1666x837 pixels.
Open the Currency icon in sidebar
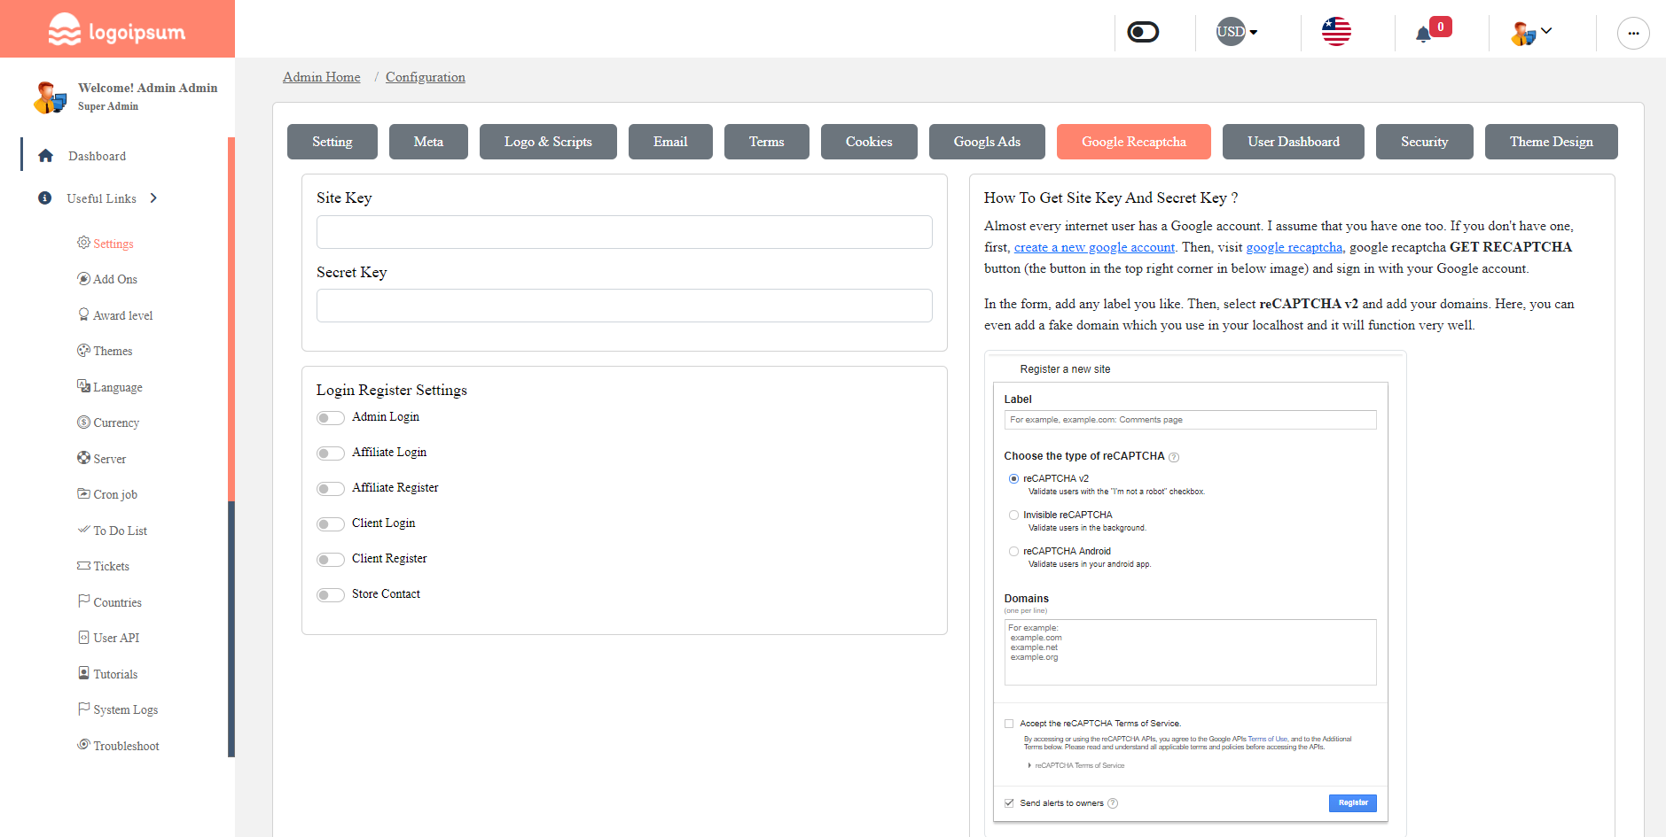tap(82, 422)
